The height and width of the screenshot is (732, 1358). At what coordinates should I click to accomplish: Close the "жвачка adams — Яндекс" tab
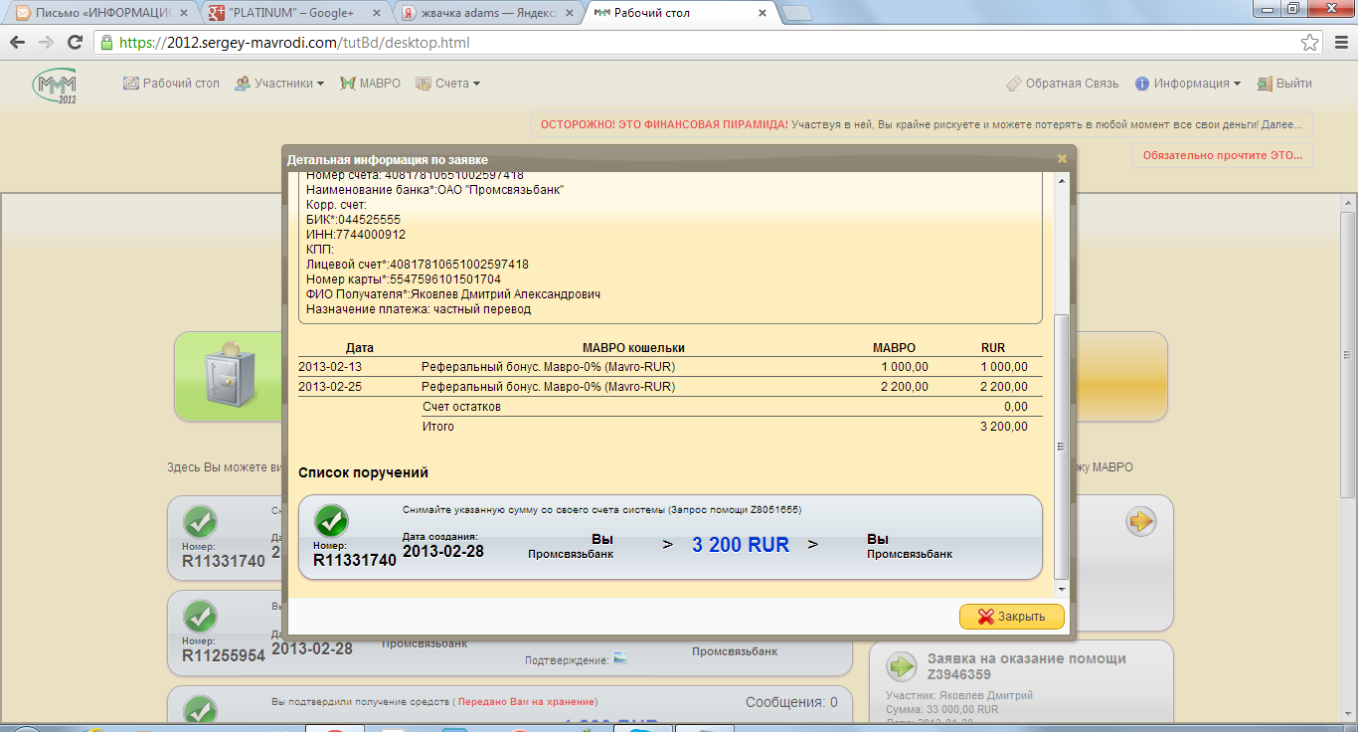572,13
